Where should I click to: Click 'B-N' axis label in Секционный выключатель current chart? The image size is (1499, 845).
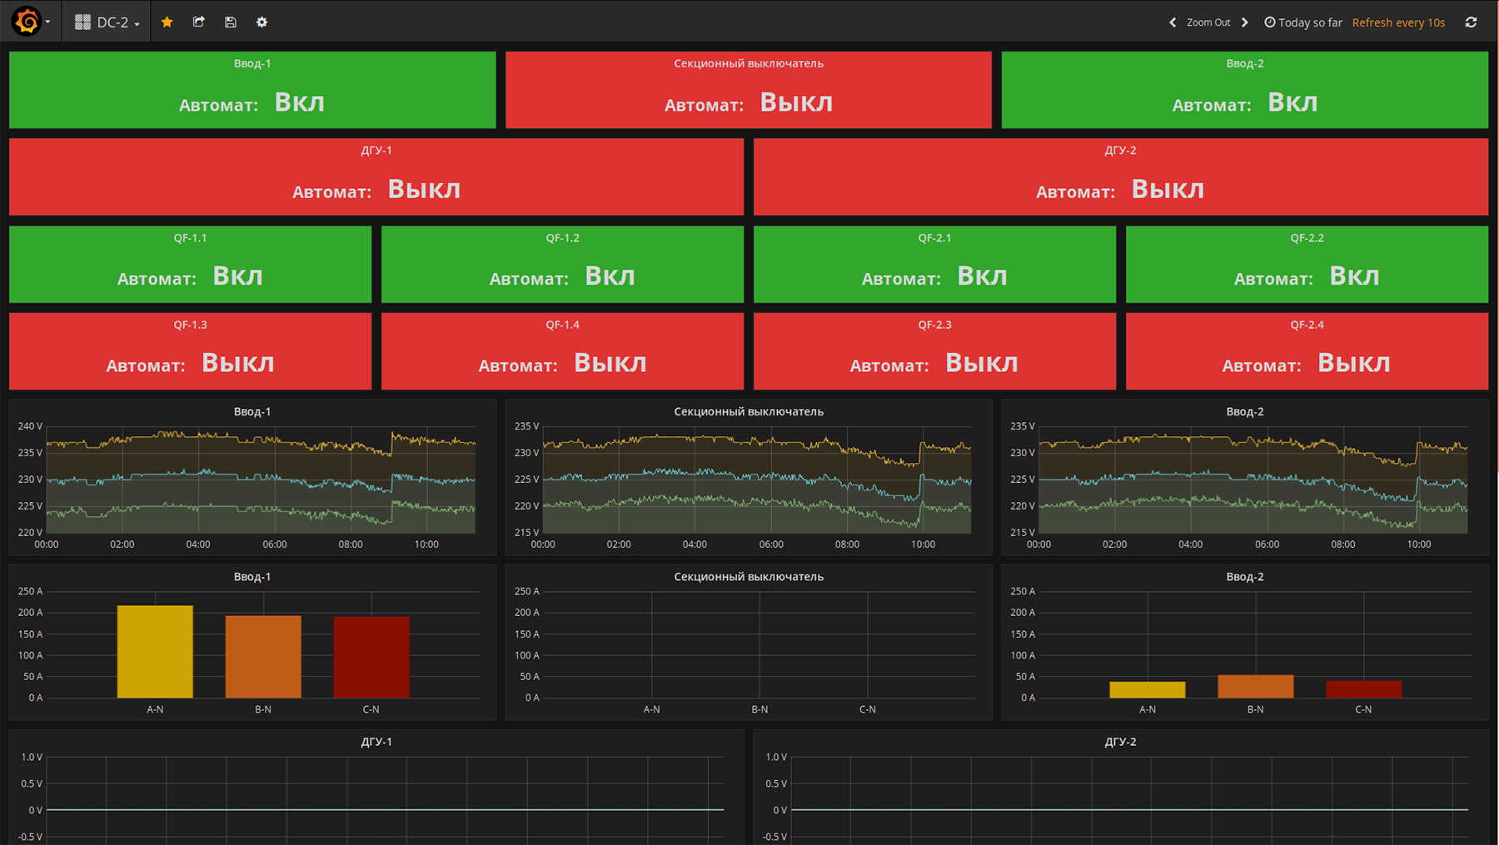(760, 709)
